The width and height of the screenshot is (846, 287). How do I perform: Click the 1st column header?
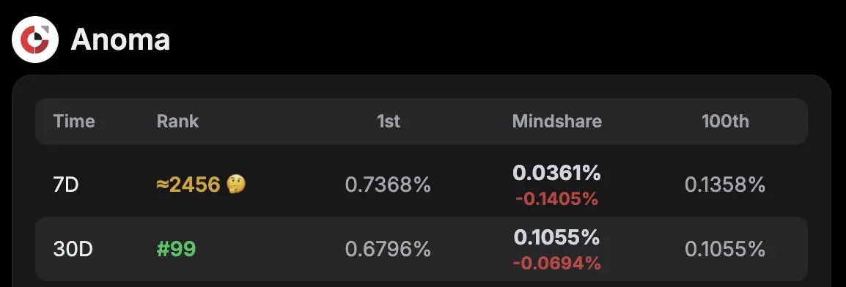388,121
